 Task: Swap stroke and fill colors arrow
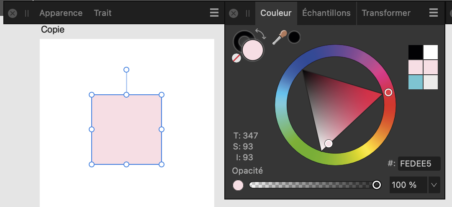(261, 34)
